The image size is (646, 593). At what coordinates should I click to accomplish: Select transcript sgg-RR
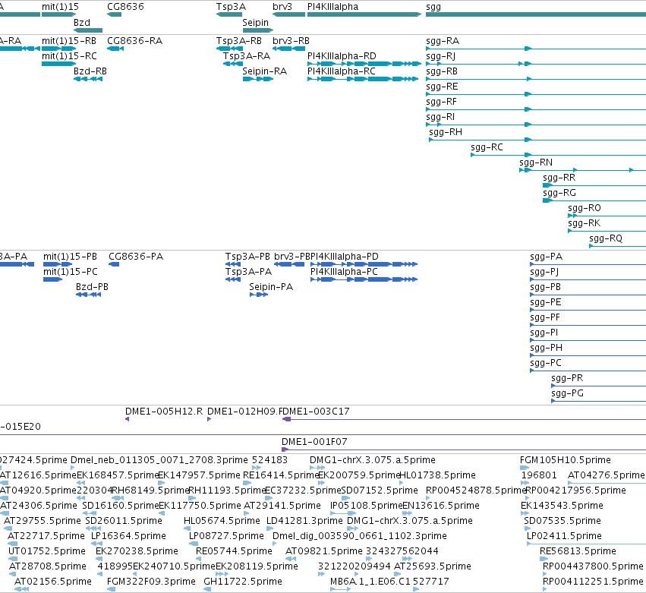coord(594,185)
